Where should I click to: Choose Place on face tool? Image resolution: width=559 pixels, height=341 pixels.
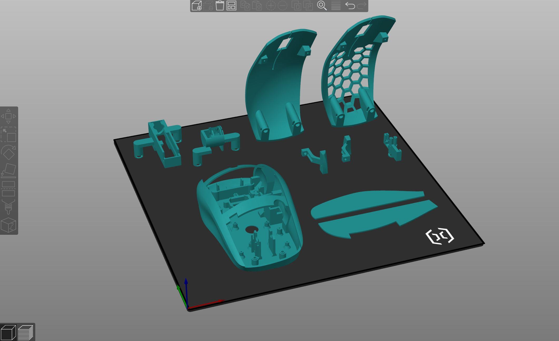coord(8,170)
